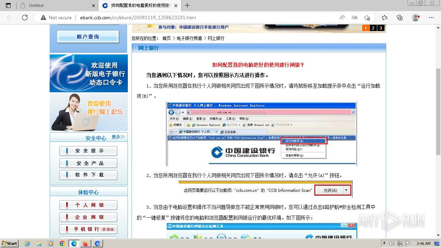Click the 手机银行(普通版) button
This screenshot has height=248, width=441.
88,229
